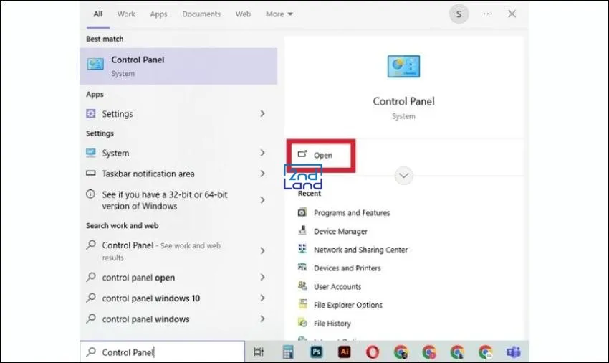The width and height of the screenshot is (609, 363).
Task: Open Programs and Features recent item
Action: (352, 213)
